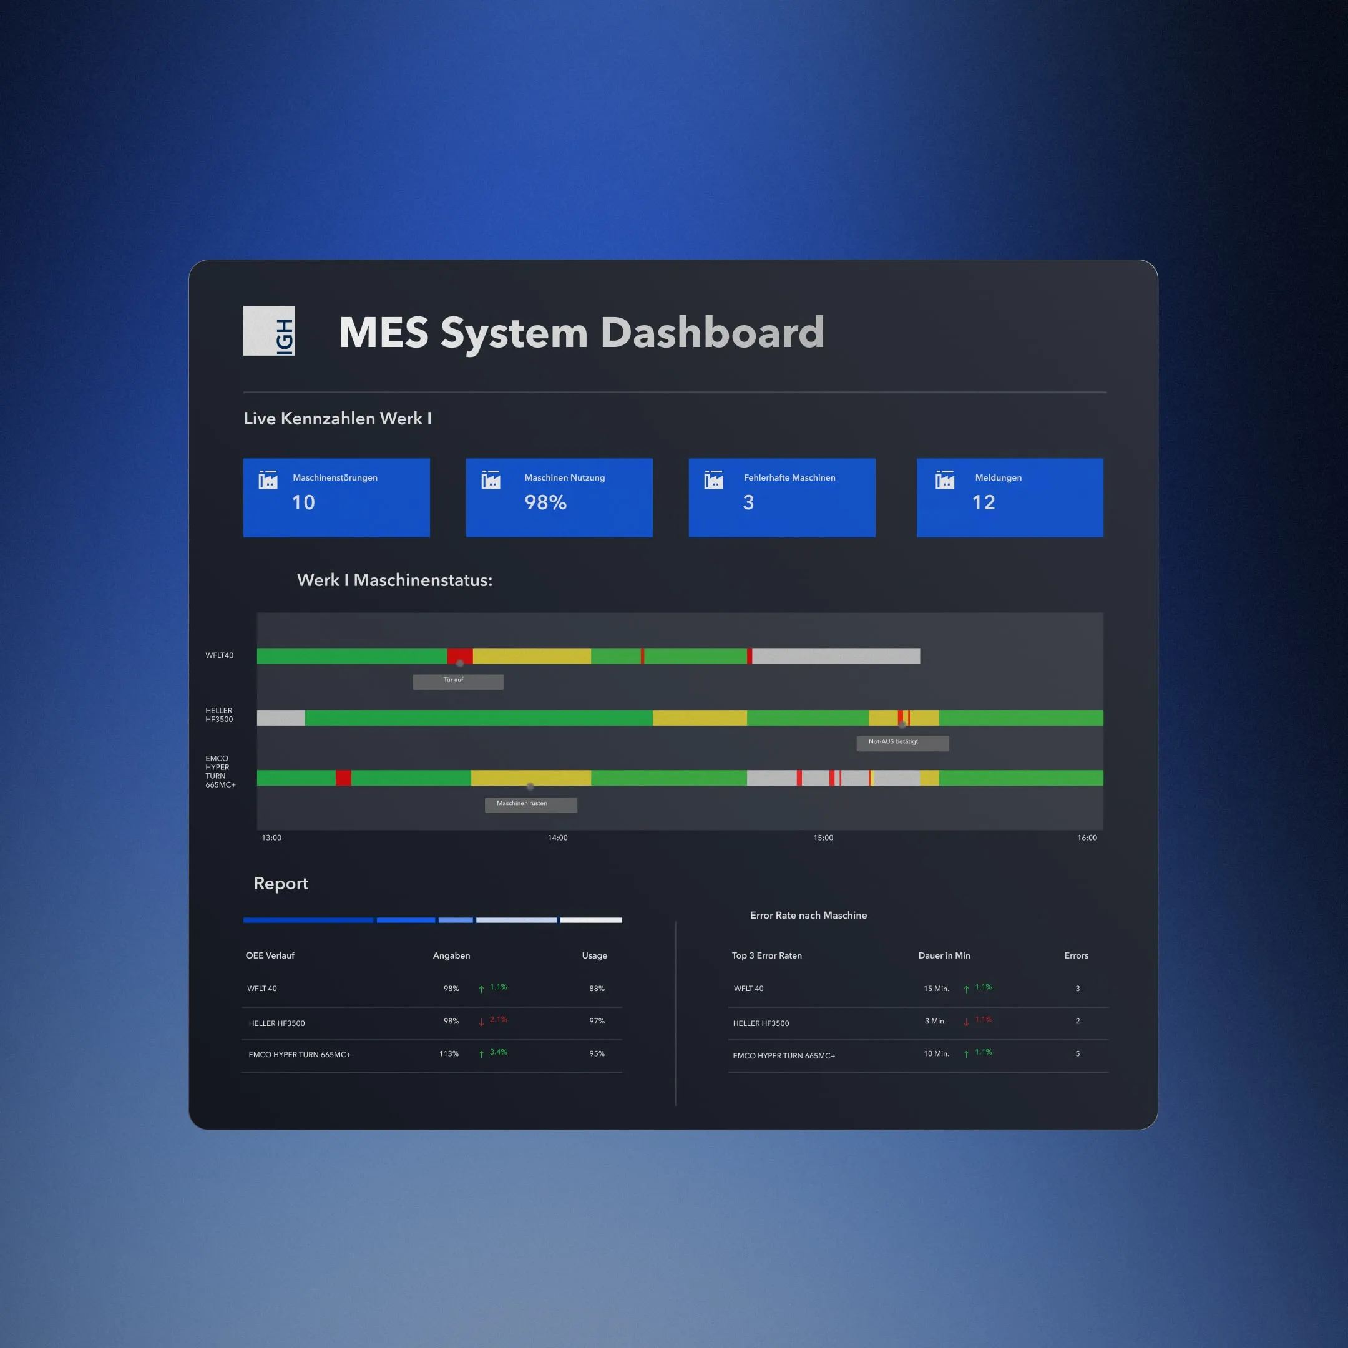The image size is (1348, 1348).
Task: Click the green up-arrow in EMCO HYPER TURN error row
Action: [x=965, y=1055]
